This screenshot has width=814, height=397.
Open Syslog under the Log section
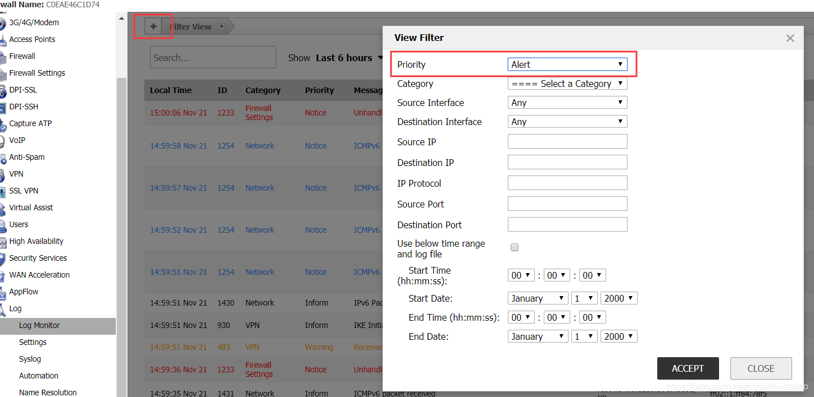point(30,359)
